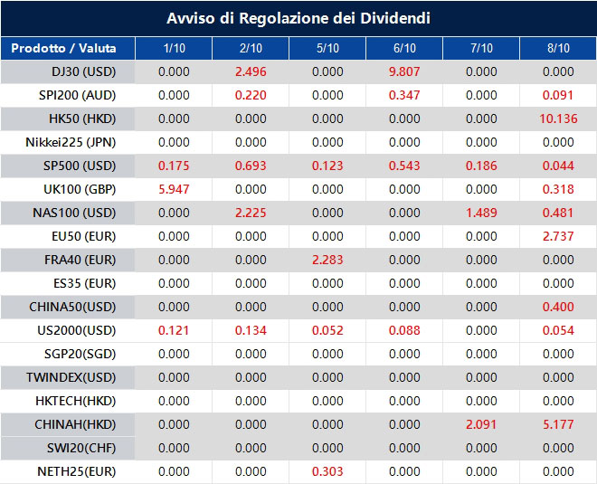Click the SPI200 value 0.220

click(251, 95)
